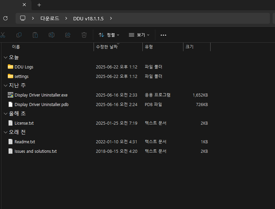Screen dimensions: 275x209
Task: Click the Paste clipboard icon
Action: [x=35, y=35]
